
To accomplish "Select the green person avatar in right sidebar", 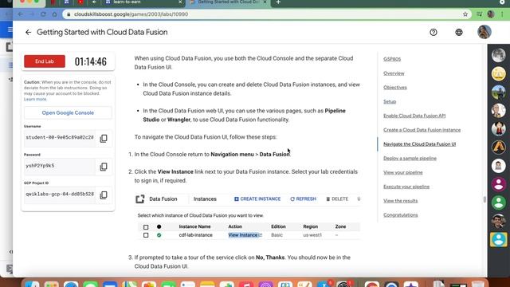I will point(498,202).
